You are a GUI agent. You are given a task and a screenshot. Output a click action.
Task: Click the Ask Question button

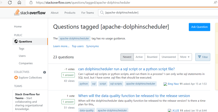[199, 27]
